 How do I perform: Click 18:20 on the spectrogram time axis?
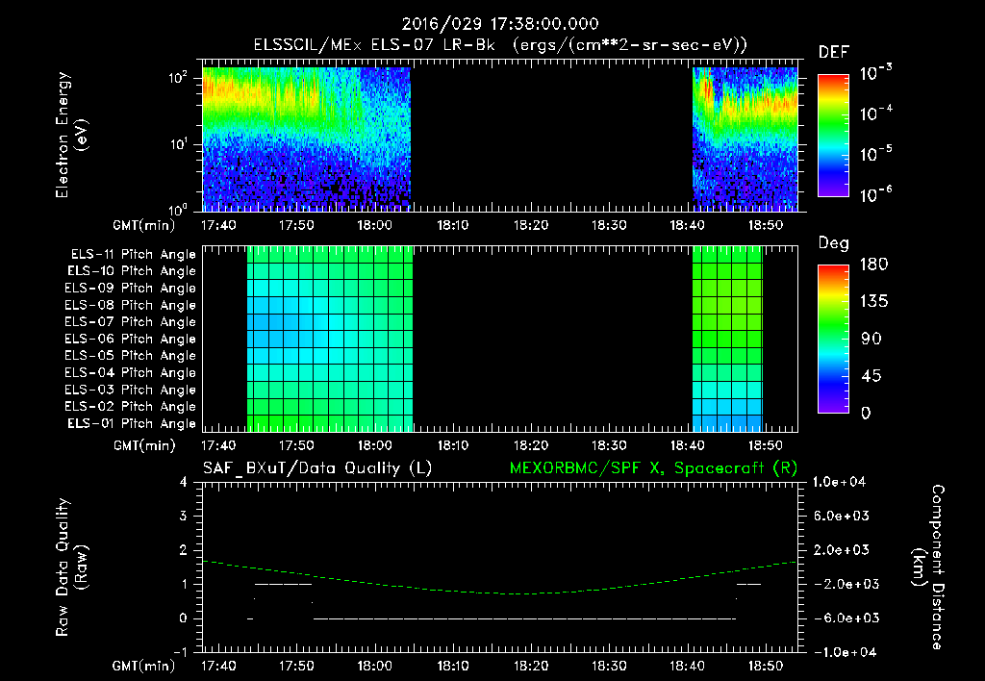(531, 225)
